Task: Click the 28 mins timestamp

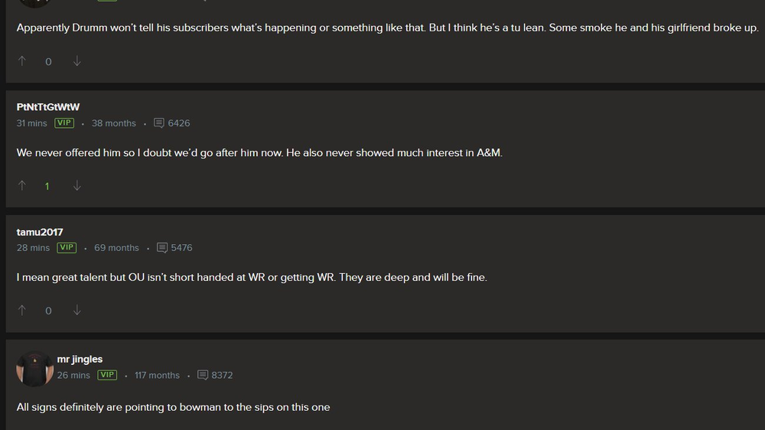Action: pos(33,248)
